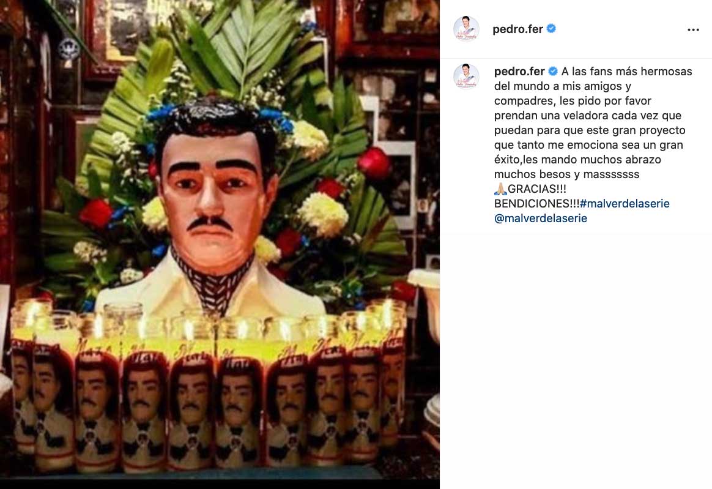Click the small avatar beside the caption

click(x=466, y=77)
